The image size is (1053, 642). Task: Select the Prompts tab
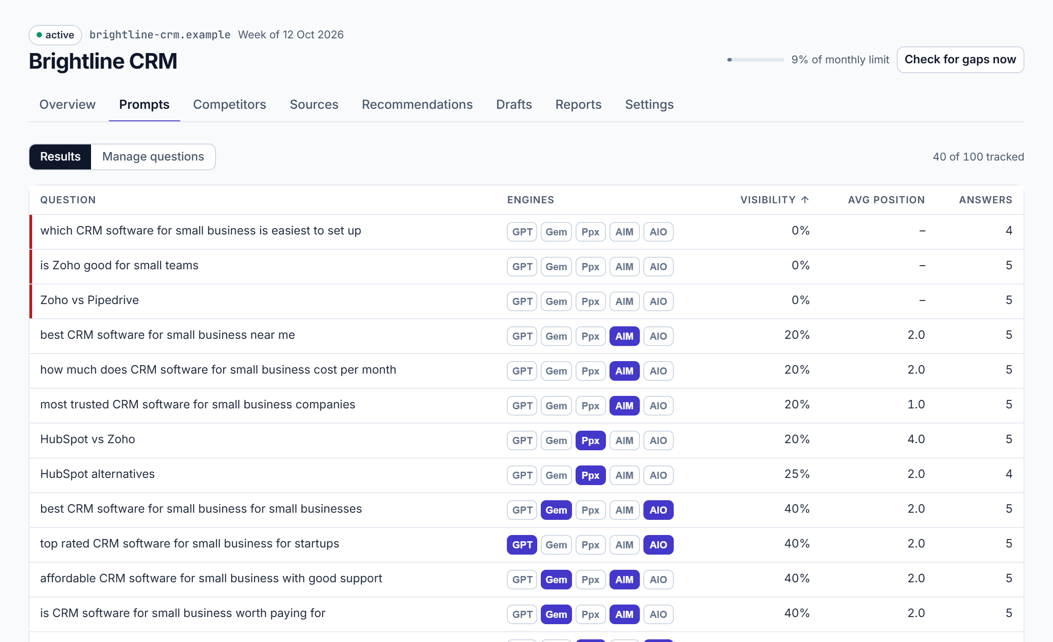144,104
